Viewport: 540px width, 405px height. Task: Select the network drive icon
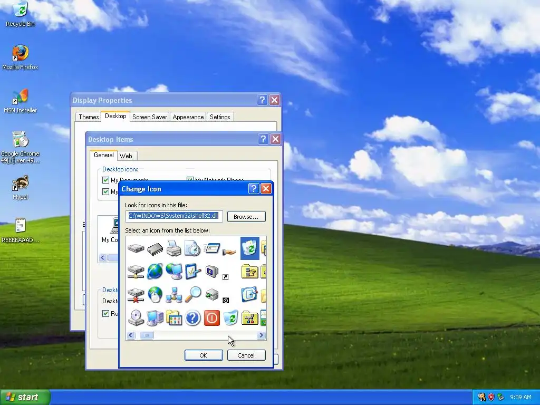click(136, 272)
